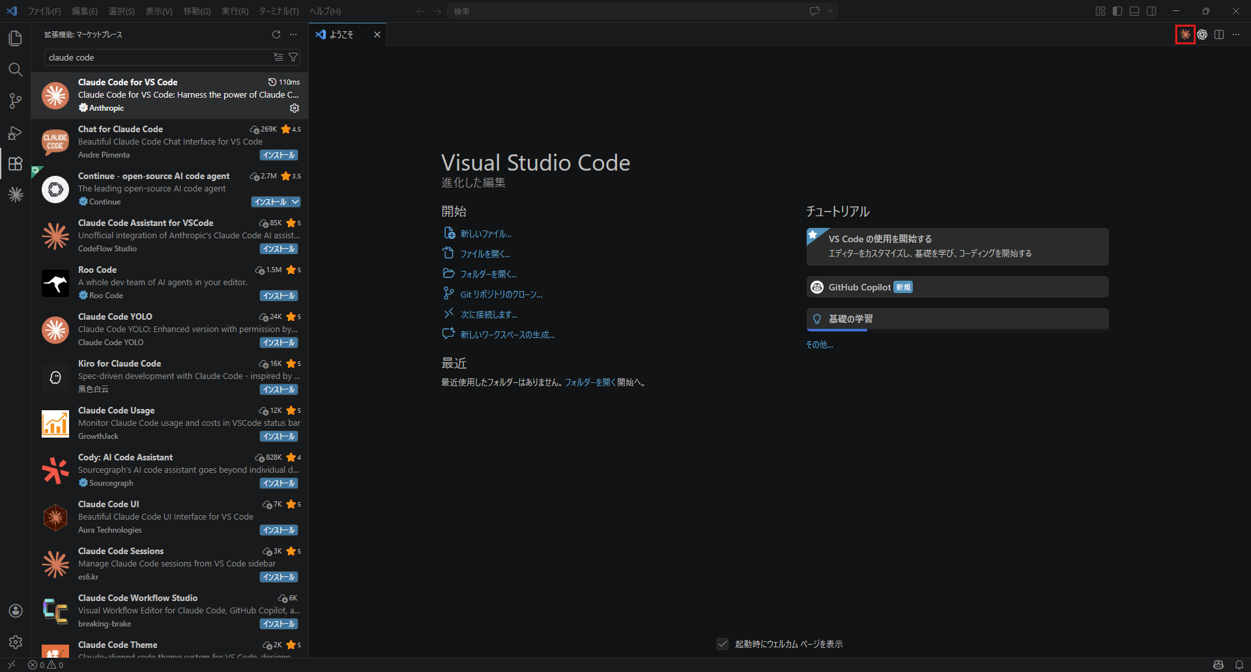This screenshot has height=672, width=1251.
Task: Select the ようこそ tab
Action: 341,35
